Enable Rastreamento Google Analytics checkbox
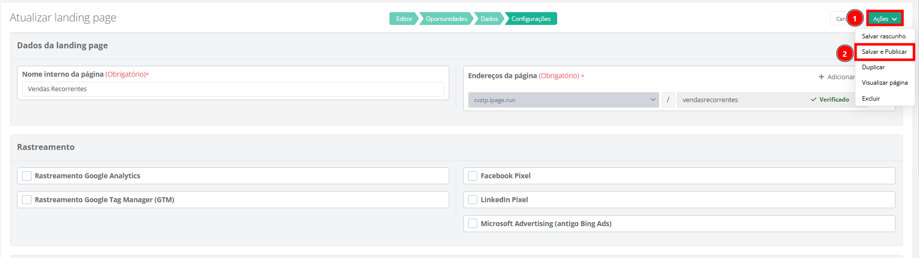Viewport: 919px width, 258px height. [27, 176]
